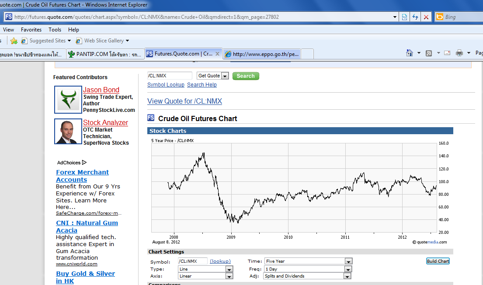
Task: Click the Build Chart button
Action: [x=438, y=261]
